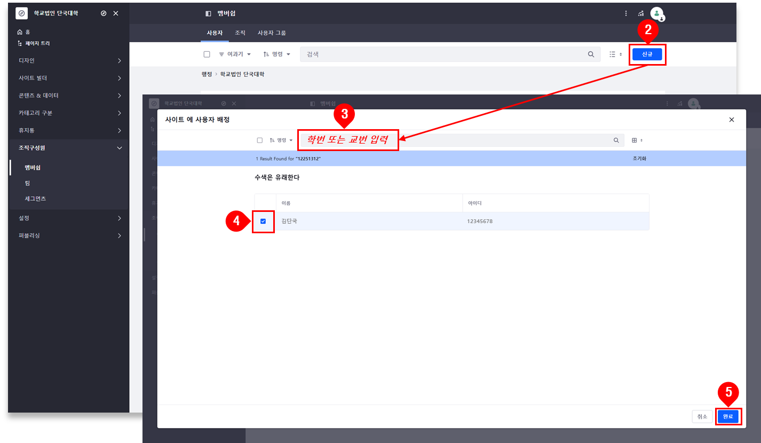Switch to the 사용자 그룹 tab
This screenshot has width=761, height=443.
click(272, 33)
